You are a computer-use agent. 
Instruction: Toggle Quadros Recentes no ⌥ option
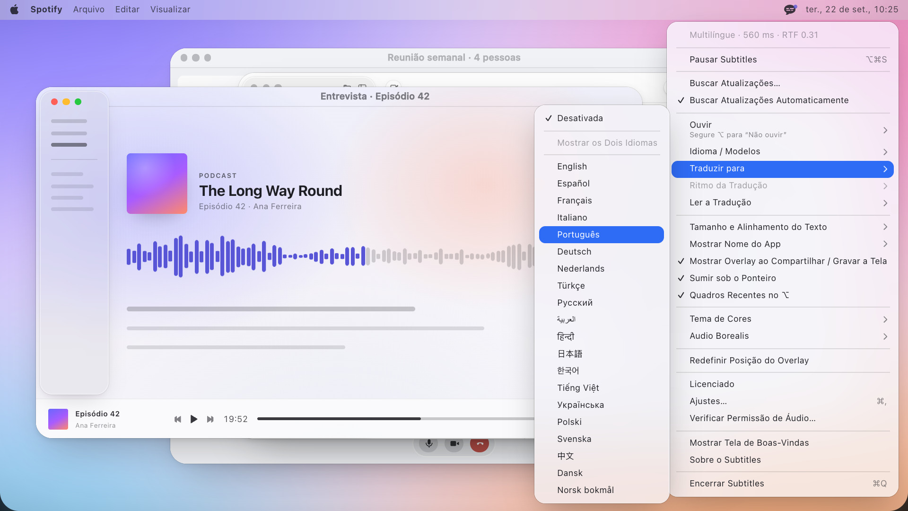(x=783, y=295)
